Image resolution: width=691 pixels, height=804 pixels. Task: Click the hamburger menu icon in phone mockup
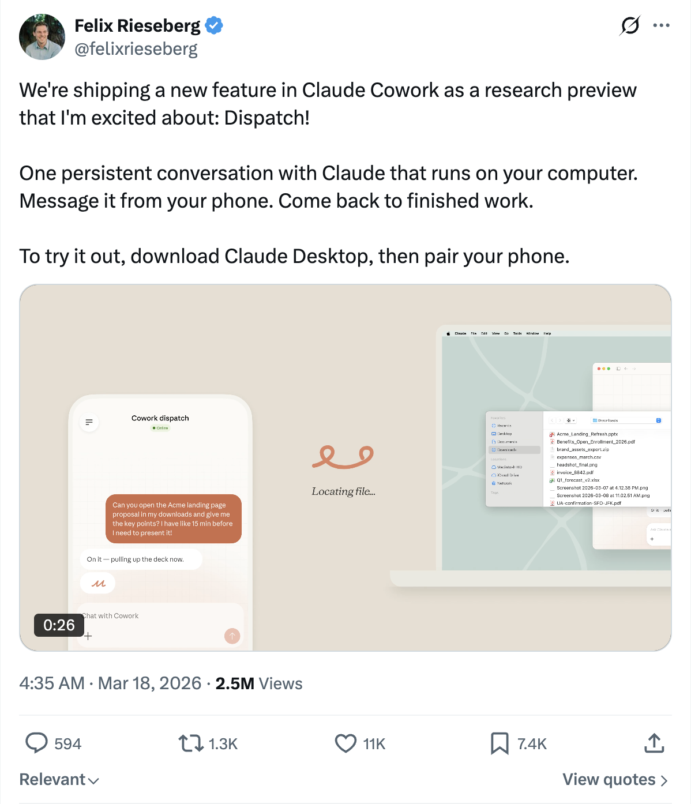pos(89,422)
